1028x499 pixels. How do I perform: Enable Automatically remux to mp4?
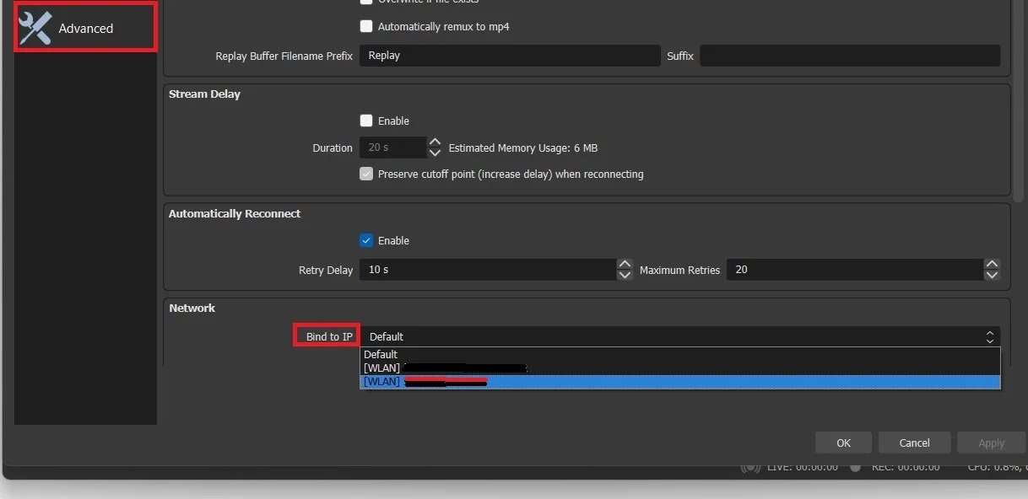366,26
